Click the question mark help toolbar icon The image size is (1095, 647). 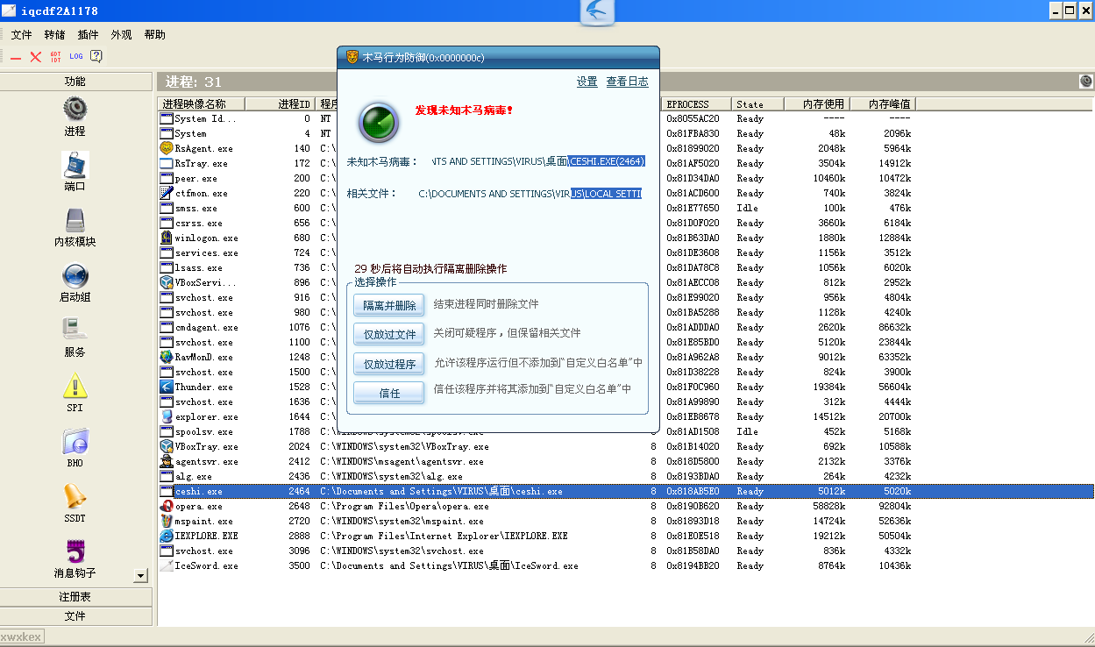click(x=96, y=56)
